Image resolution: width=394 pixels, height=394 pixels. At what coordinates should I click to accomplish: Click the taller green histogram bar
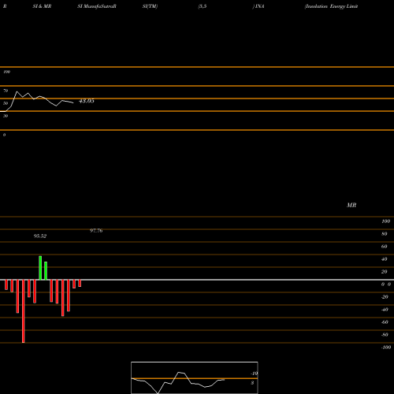(x=40, y=268)
